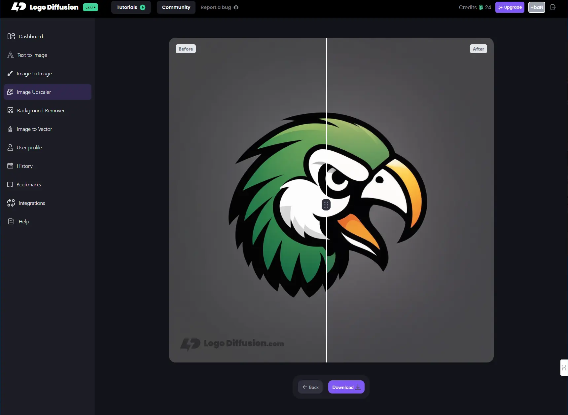Click the User profile person icon
Screen dimensions: 568x415
click(x=10, y=147)
